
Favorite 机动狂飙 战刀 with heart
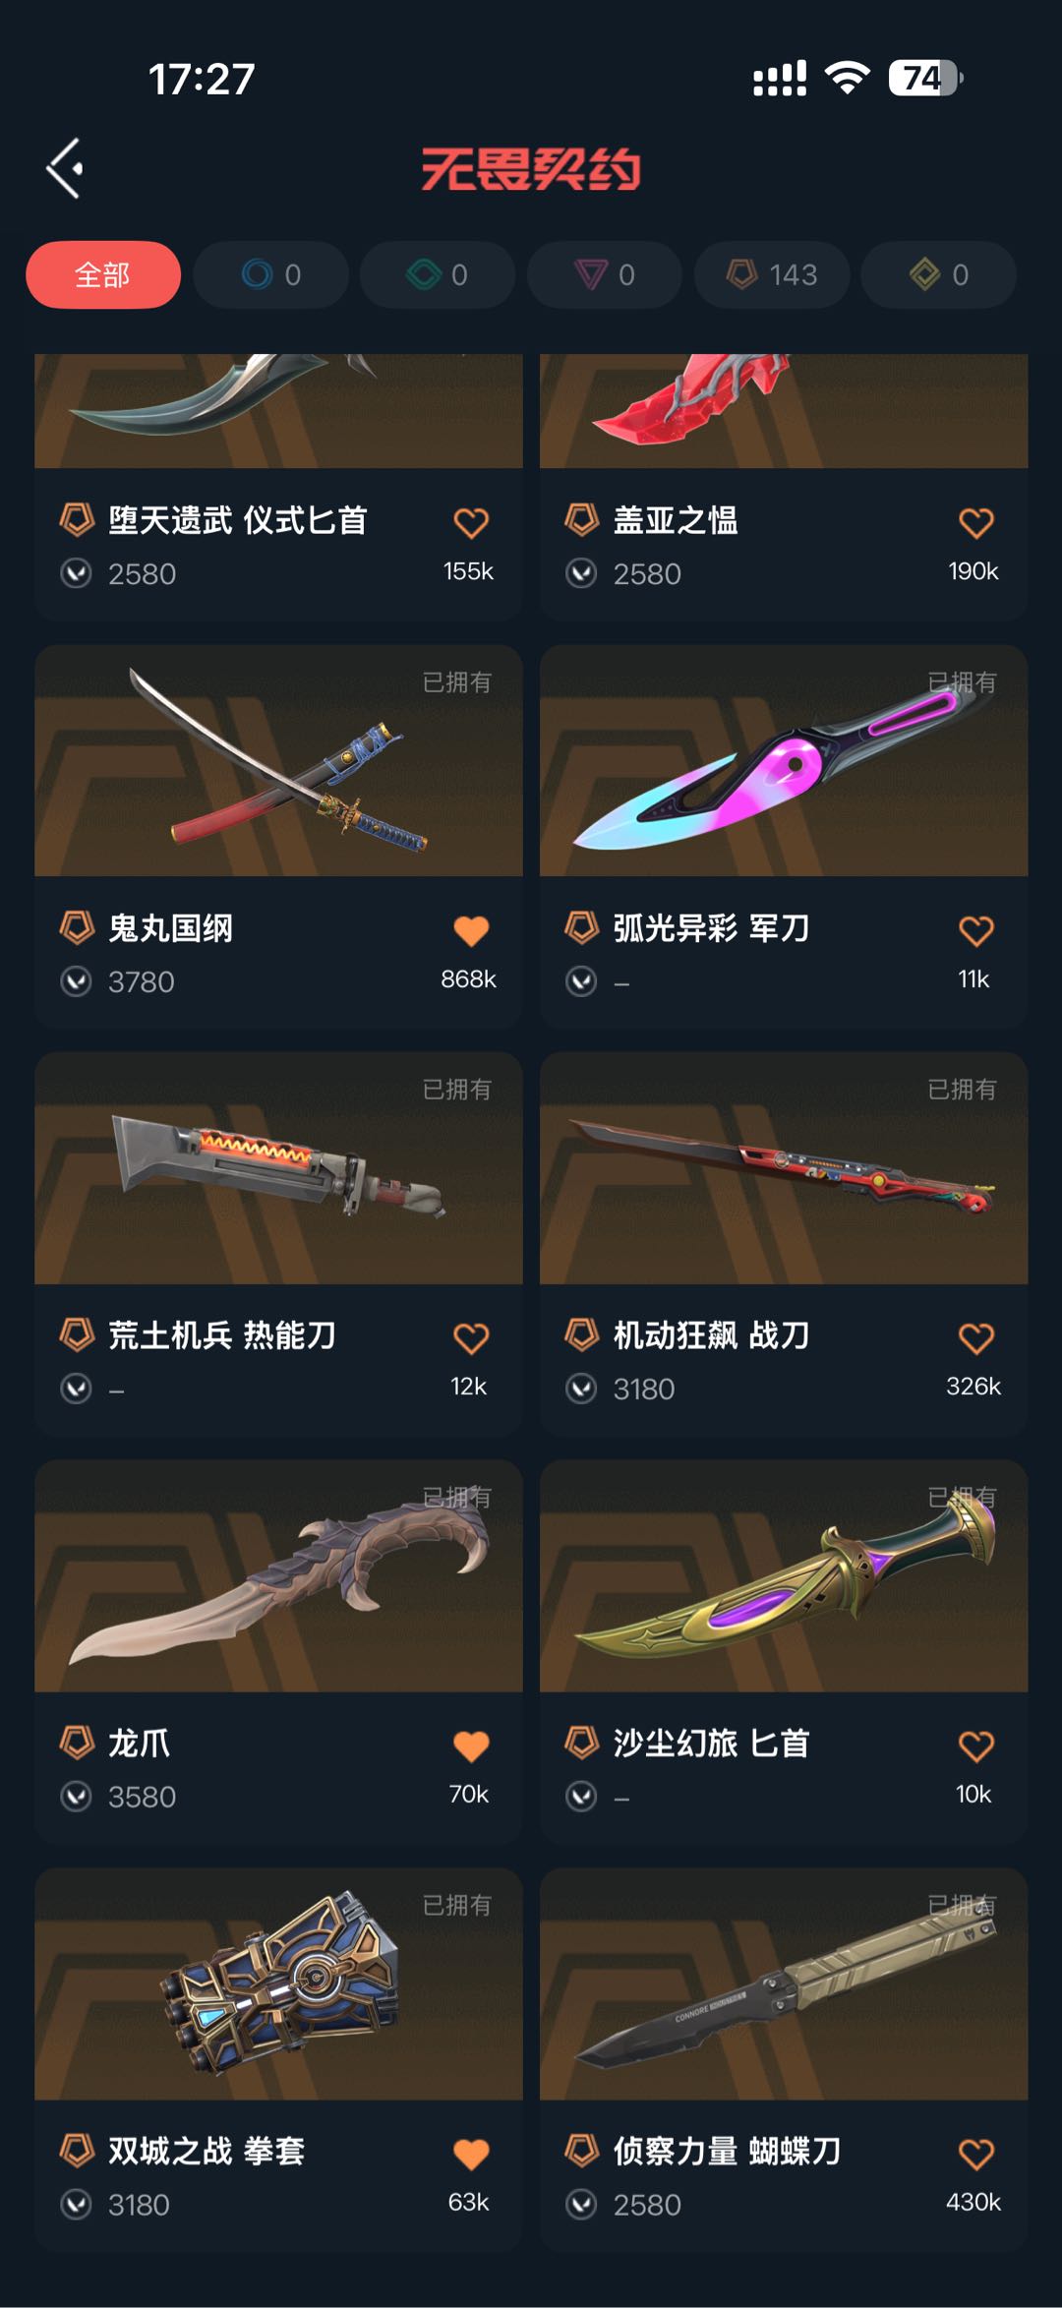(x=976, y=1337)
